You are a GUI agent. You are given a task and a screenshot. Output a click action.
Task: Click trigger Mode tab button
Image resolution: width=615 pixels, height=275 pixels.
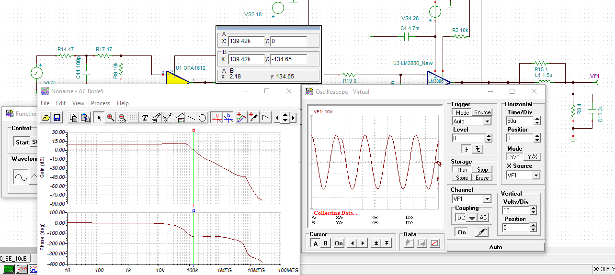tap(462, 112)
